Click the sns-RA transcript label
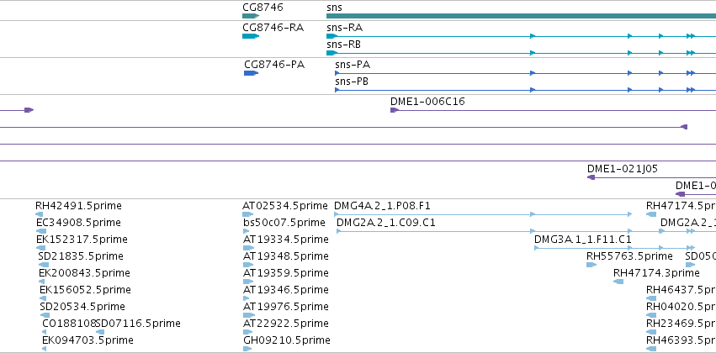This screenshot has height=353, width=716. pyautogui.click(x=345, y=28)
